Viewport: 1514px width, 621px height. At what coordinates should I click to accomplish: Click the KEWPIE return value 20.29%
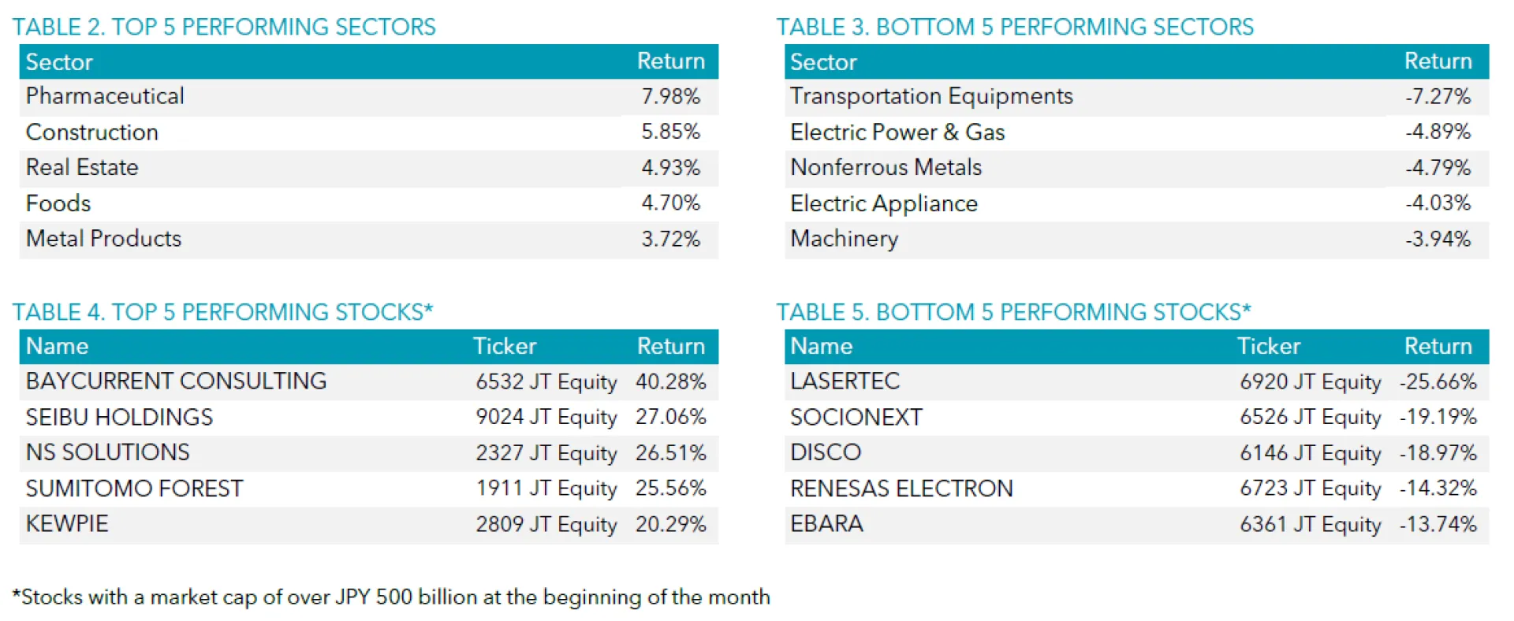pyautogui.click(x=670, y=524)
